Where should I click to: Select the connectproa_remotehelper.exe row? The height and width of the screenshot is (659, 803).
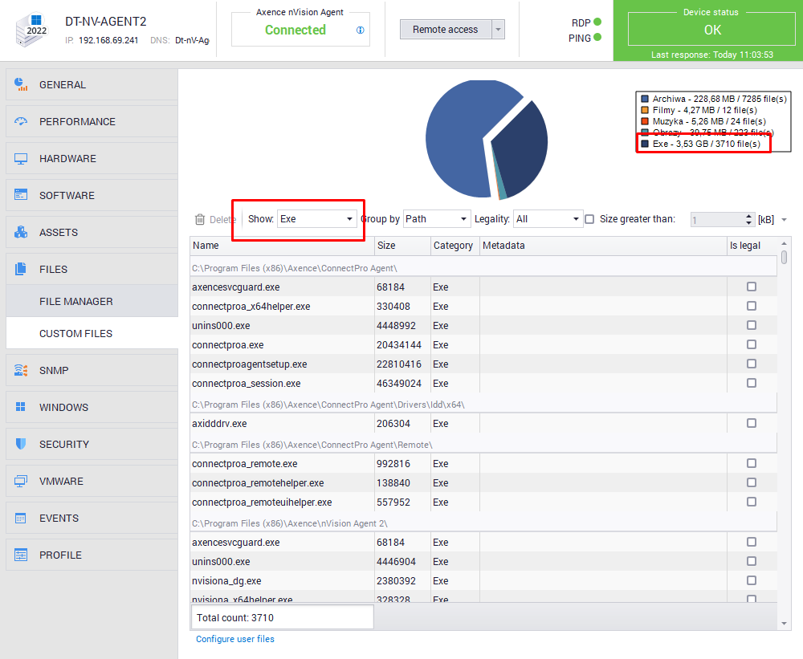point(483,483)
